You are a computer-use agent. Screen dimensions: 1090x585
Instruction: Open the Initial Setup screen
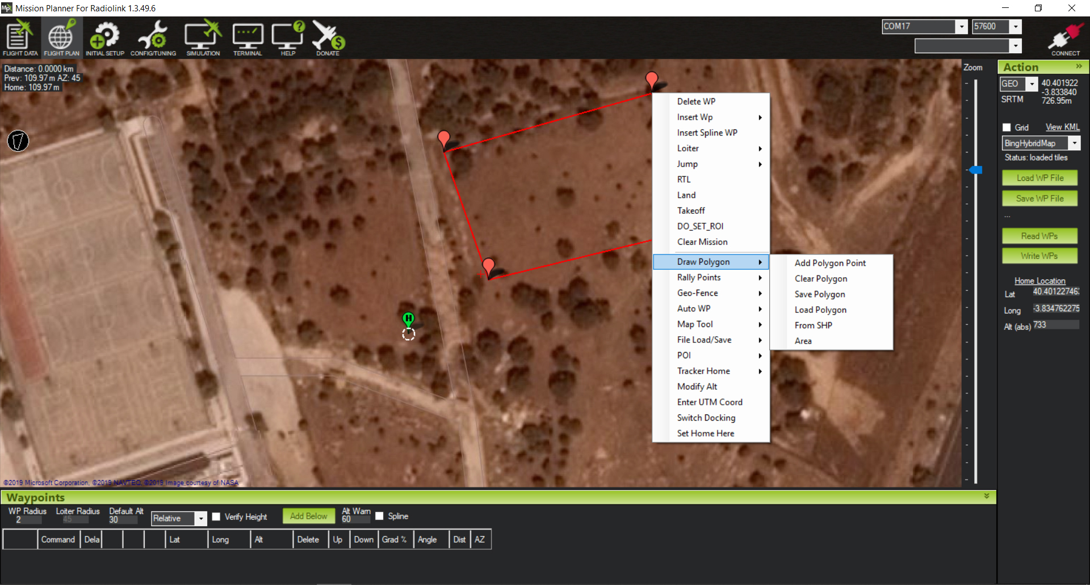coord(104,37)
